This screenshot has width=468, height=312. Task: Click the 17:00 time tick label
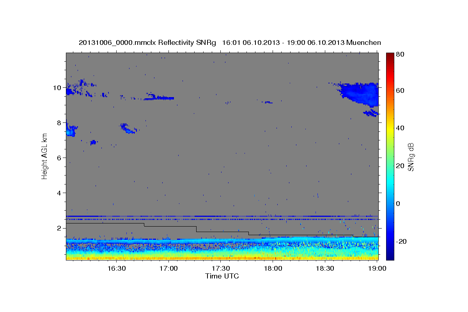pos(168,268)
